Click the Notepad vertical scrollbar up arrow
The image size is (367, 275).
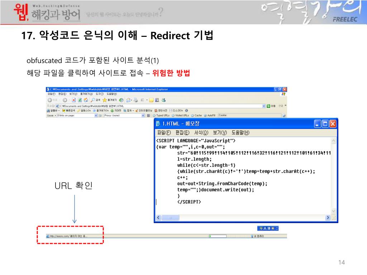[x=334, y=140]
